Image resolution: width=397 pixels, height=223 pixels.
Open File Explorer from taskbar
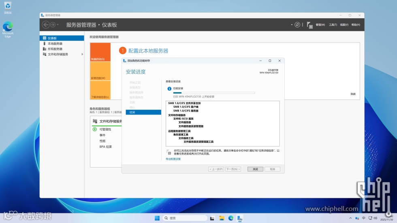222,218
